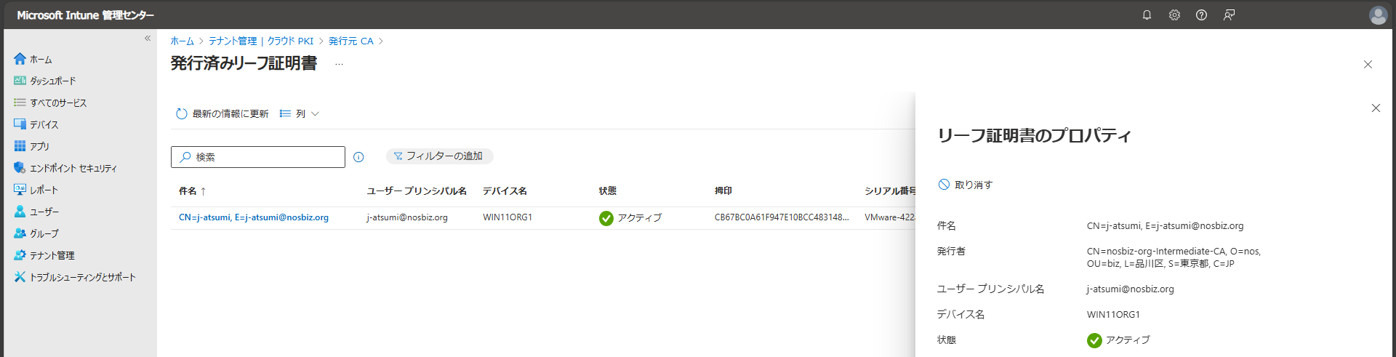Refresh with 最新の情報に更新 button
The height and width of the screenshot is (357, 1396).
click(222, 113)
